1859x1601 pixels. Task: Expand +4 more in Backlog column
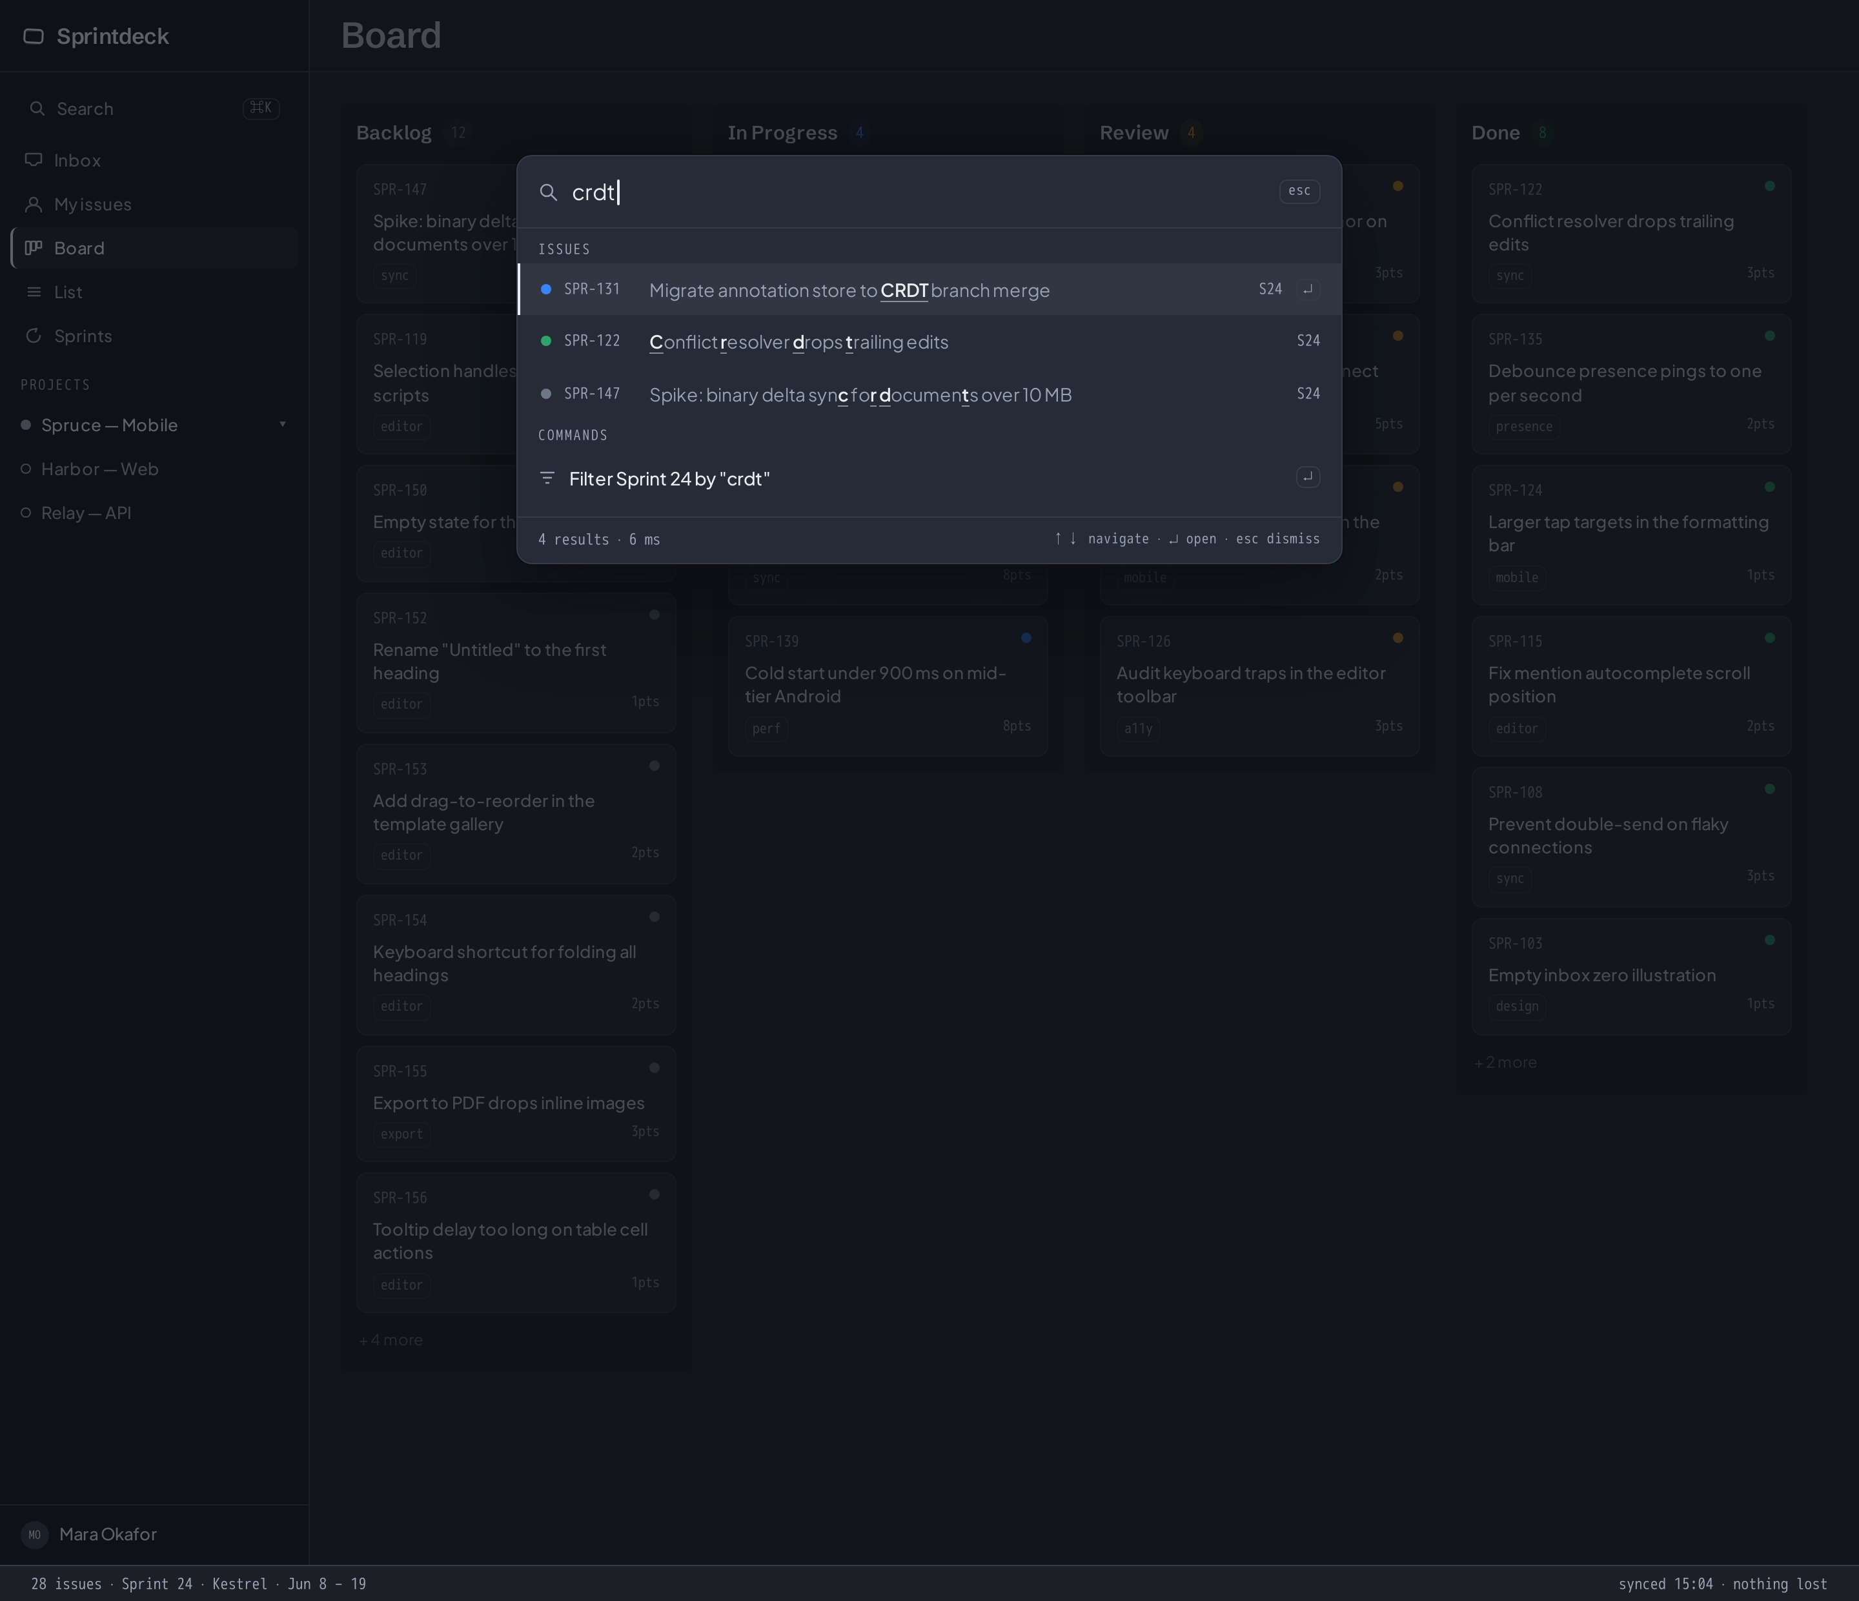click(x=391, y=1340)
